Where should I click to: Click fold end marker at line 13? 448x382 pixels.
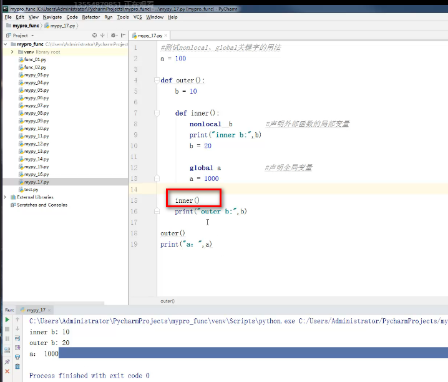[157, 179]
